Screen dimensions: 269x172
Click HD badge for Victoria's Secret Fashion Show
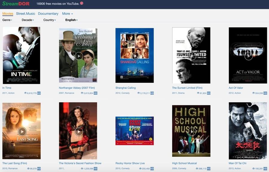pyautogui.click(x=96, y=169)
